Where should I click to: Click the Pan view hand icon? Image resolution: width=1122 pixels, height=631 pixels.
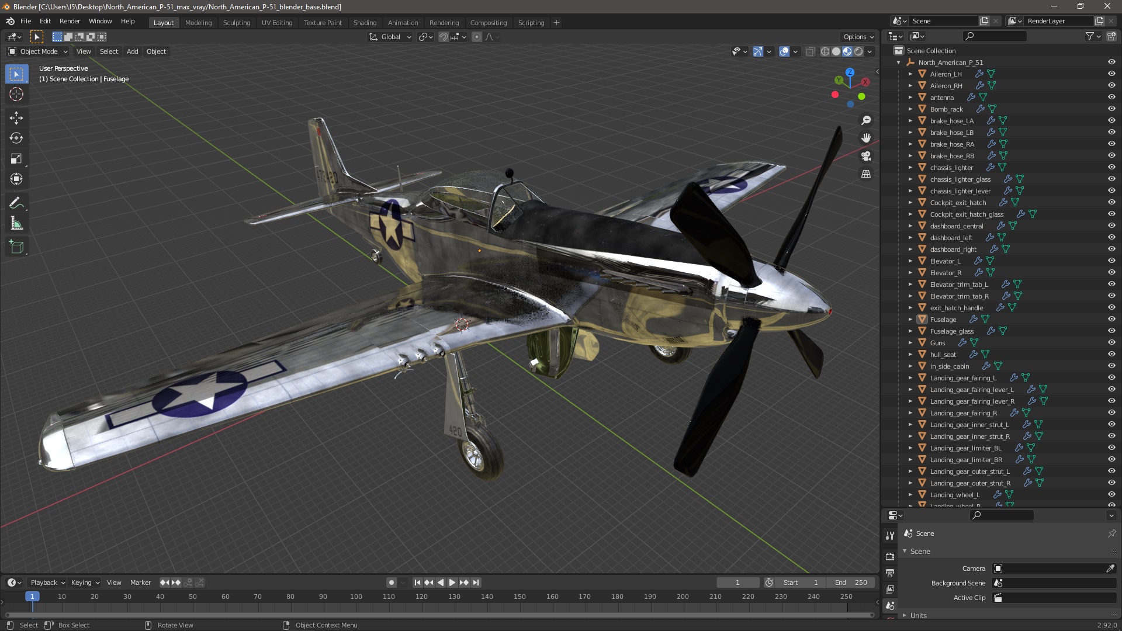point(866,138)
